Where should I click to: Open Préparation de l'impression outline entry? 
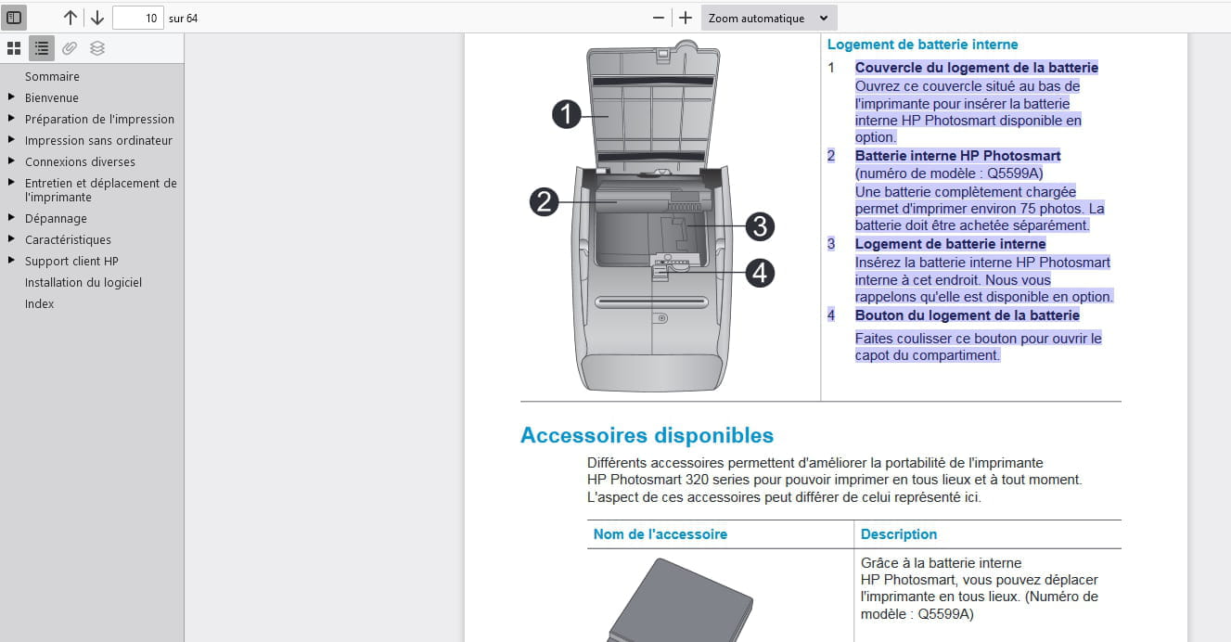point(99,120)
